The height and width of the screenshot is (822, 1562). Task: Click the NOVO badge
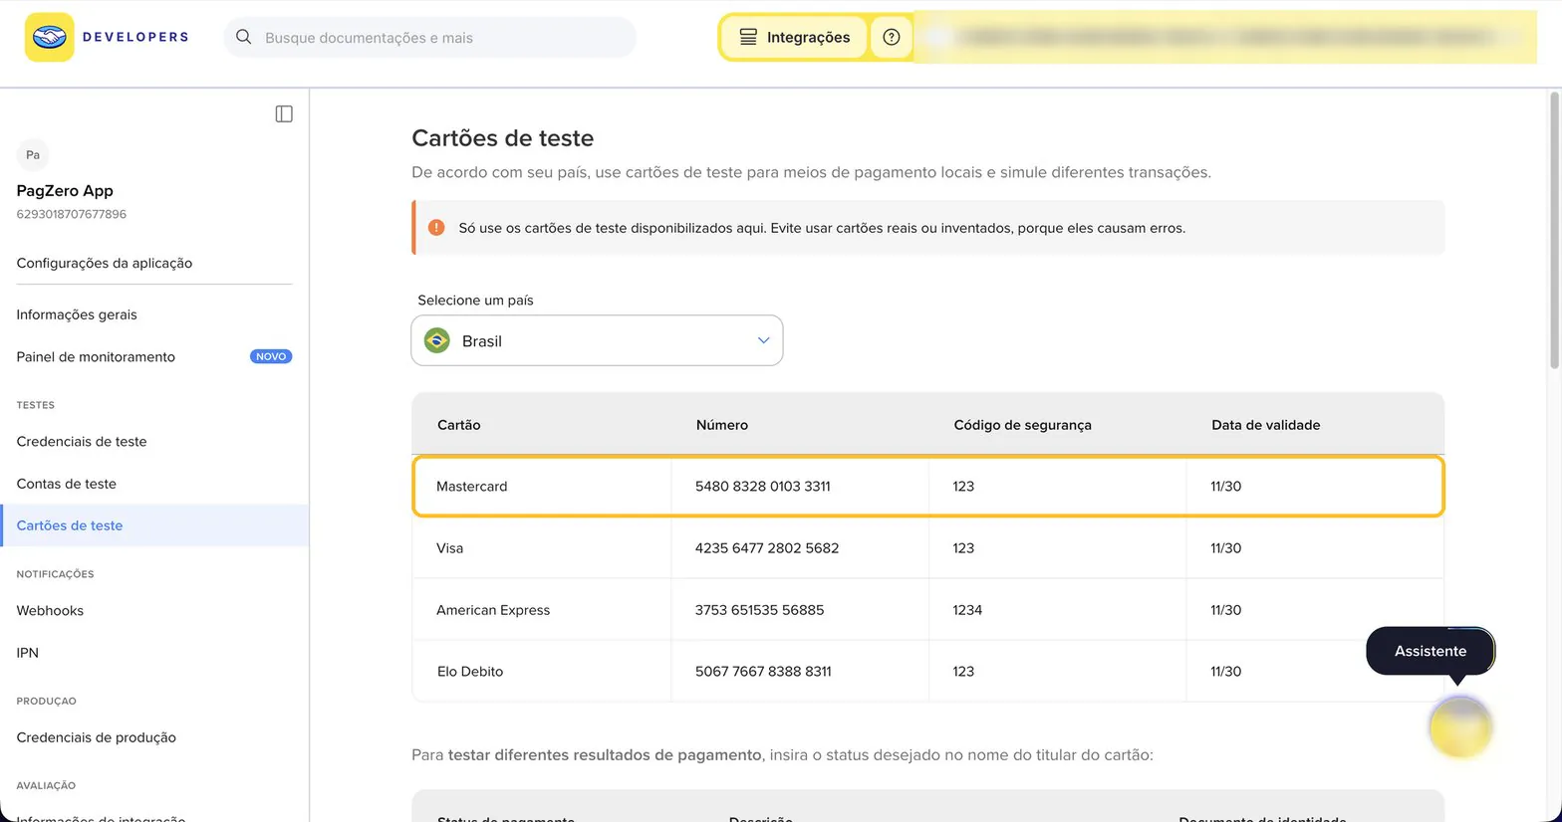(271, 356)
